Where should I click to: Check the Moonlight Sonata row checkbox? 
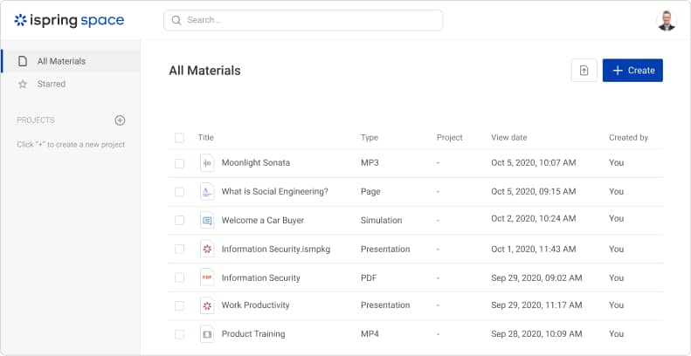tap(179, 163)
